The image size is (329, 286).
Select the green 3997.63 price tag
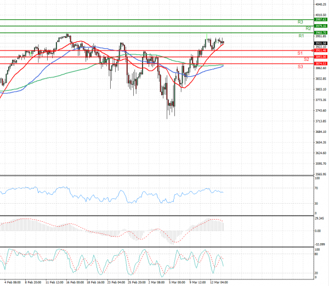[321, 20]
